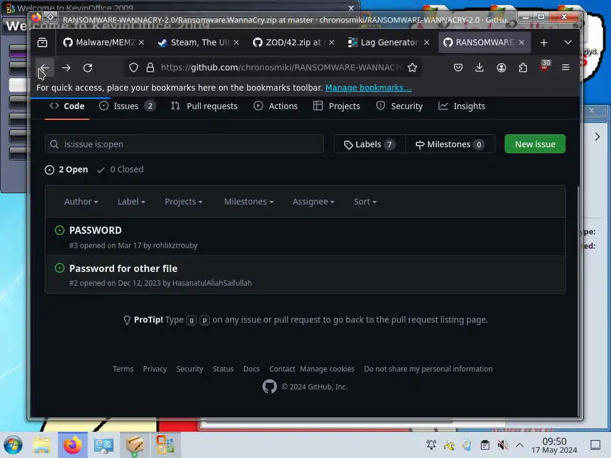Click Firefox taskbar icon
The image size is (611, 458).
pos(72,445)
